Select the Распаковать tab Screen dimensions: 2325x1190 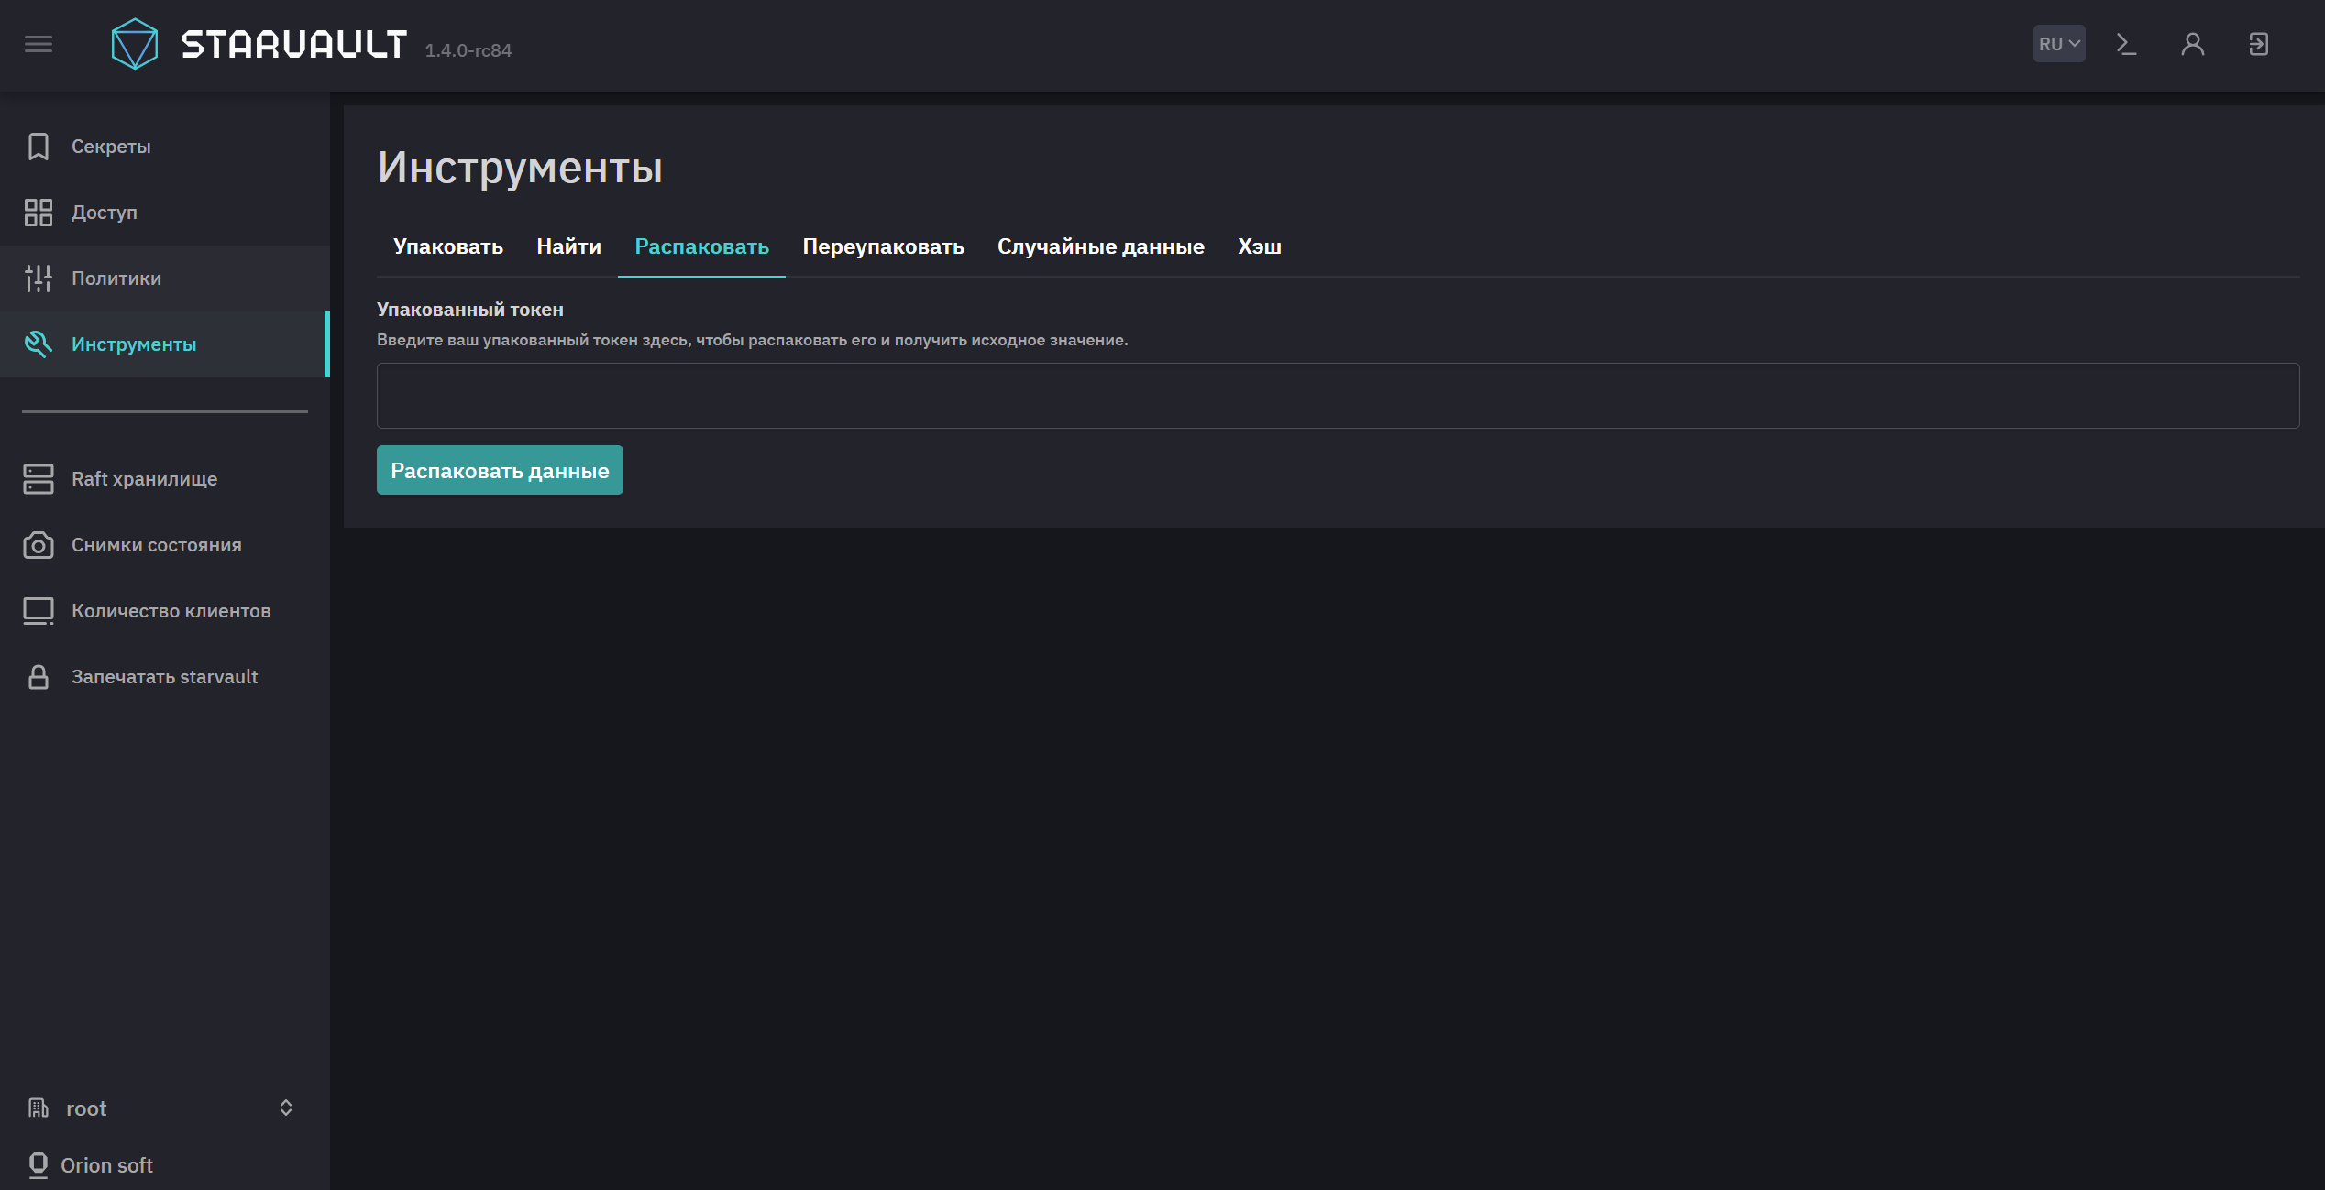[x=702, y=246]
